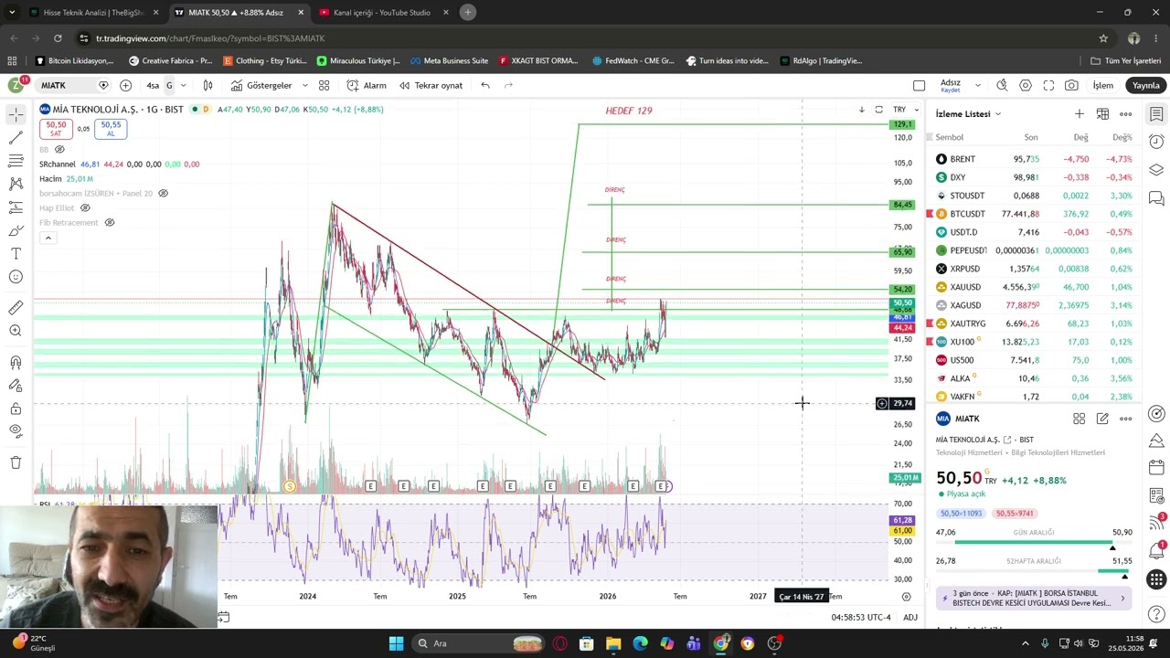Select the ruler measure tool
This screenshot has width=1170, height=658.
16,308
